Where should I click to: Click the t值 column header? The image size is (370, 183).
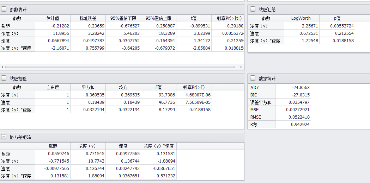point(194,18)
